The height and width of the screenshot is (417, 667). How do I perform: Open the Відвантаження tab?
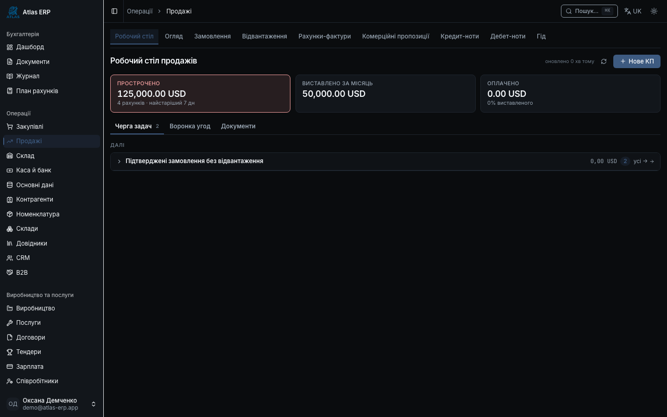click(264, 36)
